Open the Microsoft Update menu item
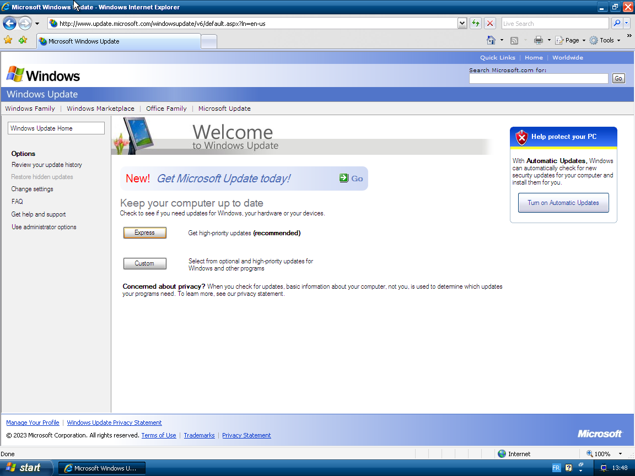635x476 pixels. click(224, 109)
